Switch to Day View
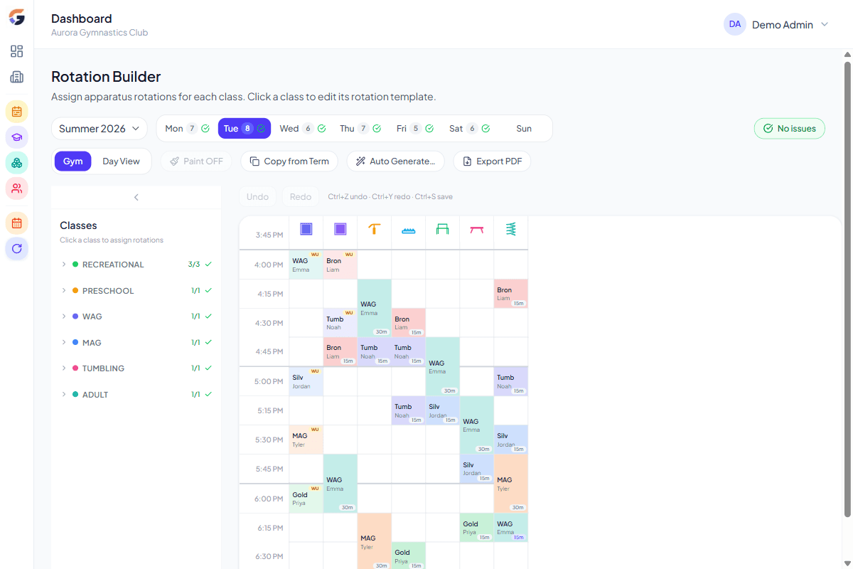 [x=121, y=161]
